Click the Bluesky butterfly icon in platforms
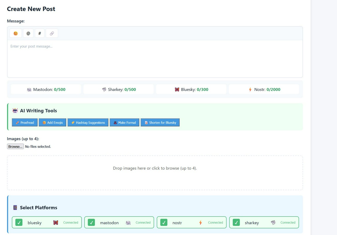The height and width of the screenshot is (235, 337). coord(56,223)
